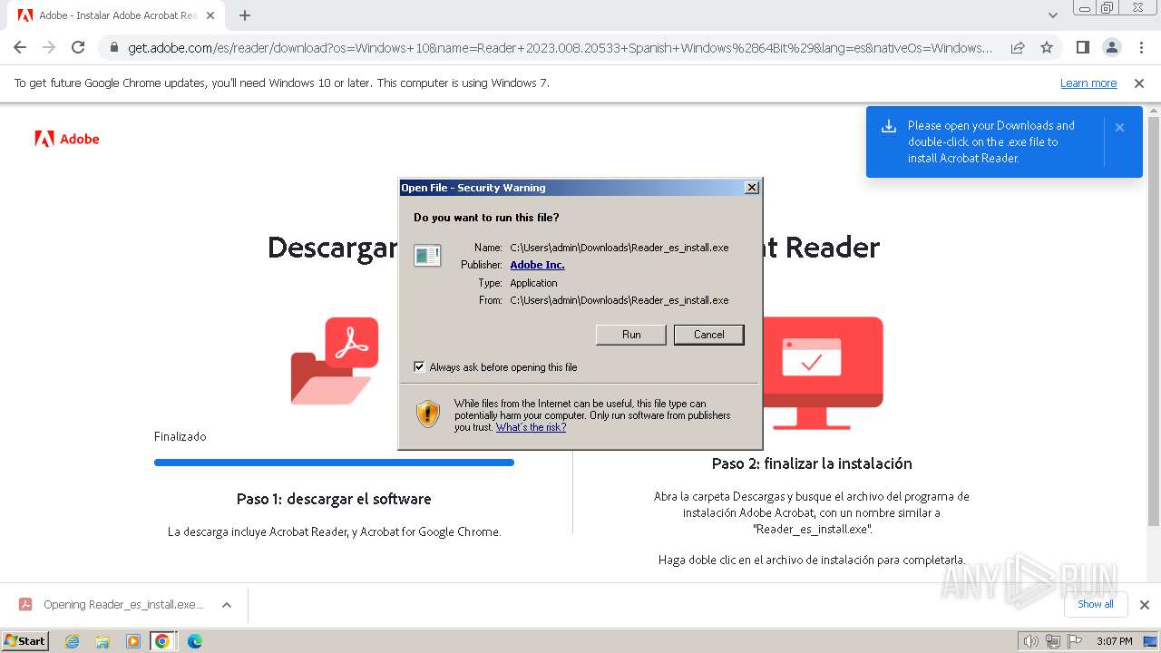This screenshot has width=1161, height=653.
Task: Select the Adobe Instalar Acrobat Reader tab
Action: click(x=116, y=15)
